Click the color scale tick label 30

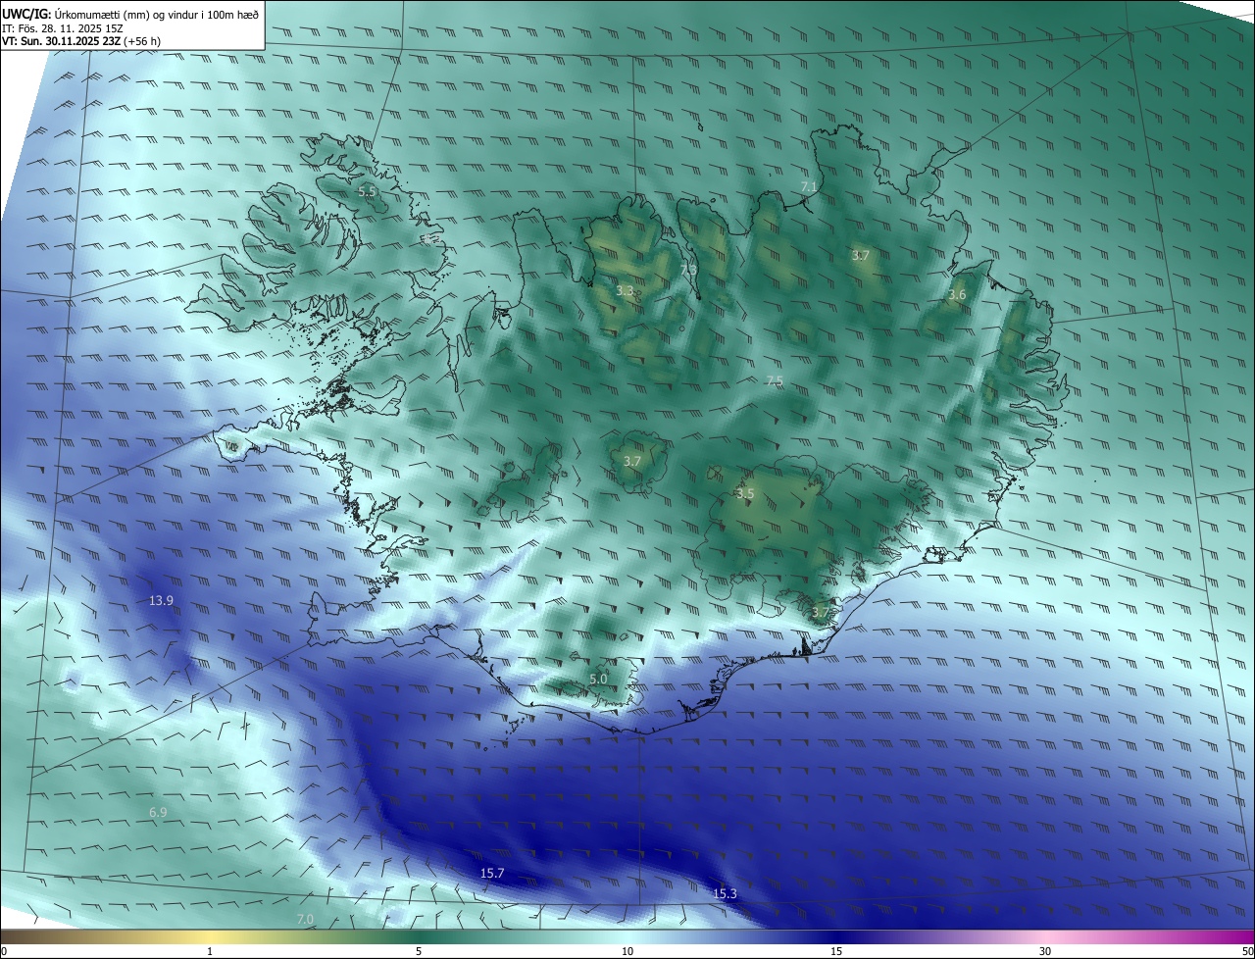[1045, 951]
